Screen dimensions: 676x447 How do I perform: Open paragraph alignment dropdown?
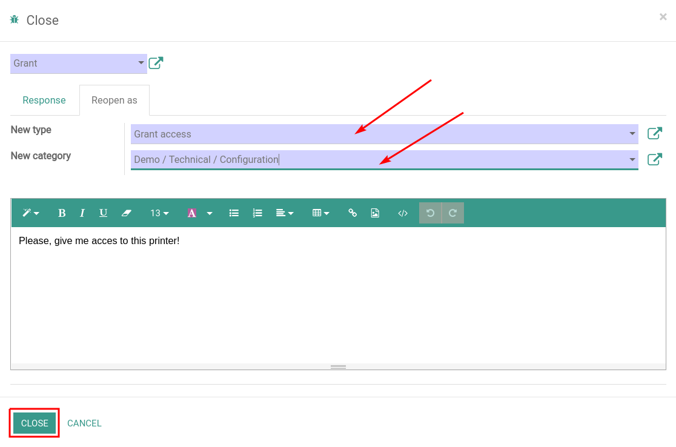[285, 213]
